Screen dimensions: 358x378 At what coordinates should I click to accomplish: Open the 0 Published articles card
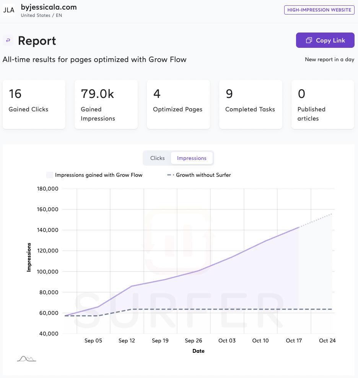point(323,104)
